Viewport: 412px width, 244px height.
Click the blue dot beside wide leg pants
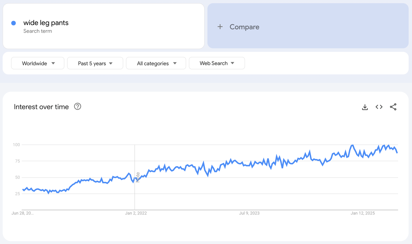click(x=13, y=23)
